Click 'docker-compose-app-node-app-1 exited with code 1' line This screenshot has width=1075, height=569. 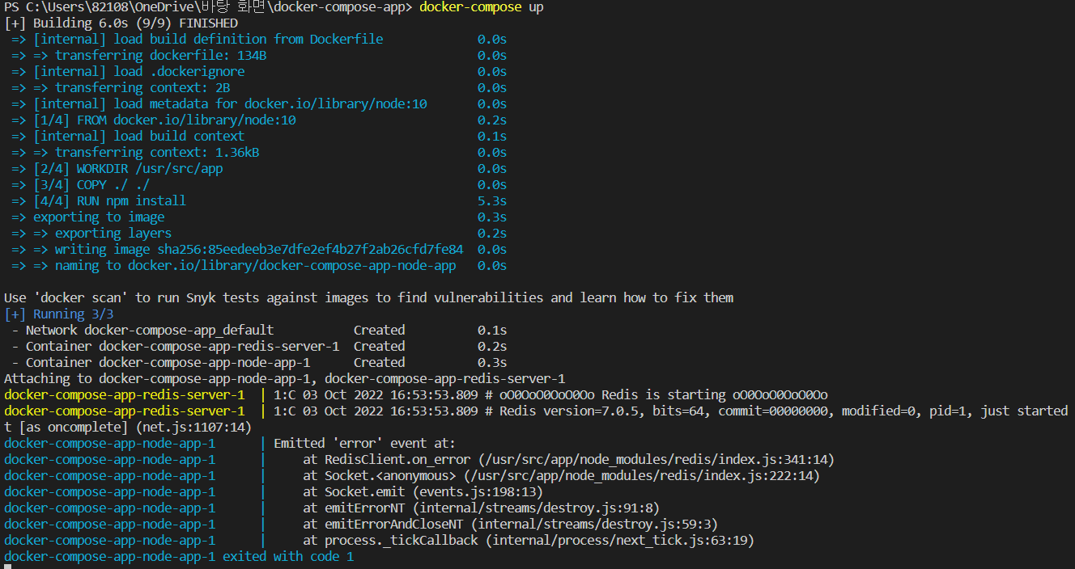tap(179, 557)
